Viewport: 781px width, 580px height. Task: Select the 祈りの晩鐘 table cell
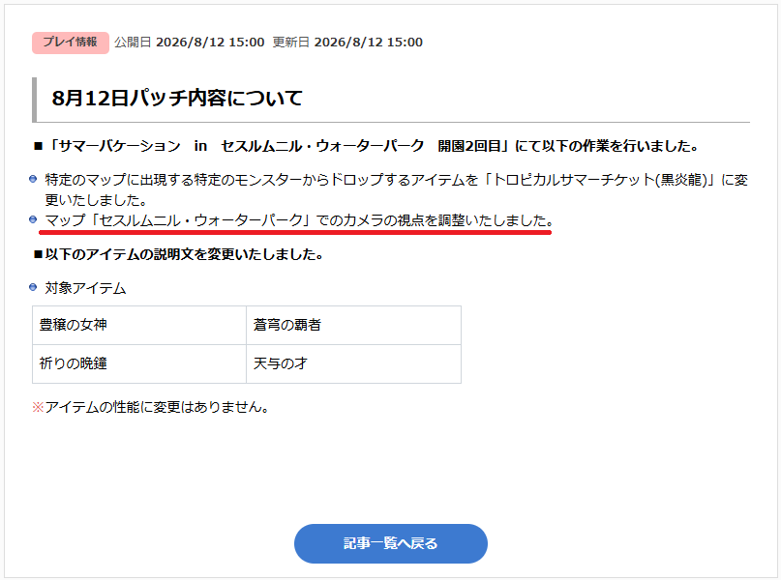[139, 363]
